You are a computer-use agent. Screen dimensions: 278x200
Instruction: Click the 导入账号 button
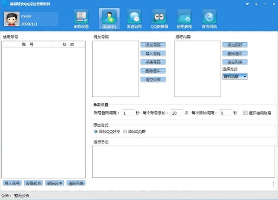[x=12, y=183]
